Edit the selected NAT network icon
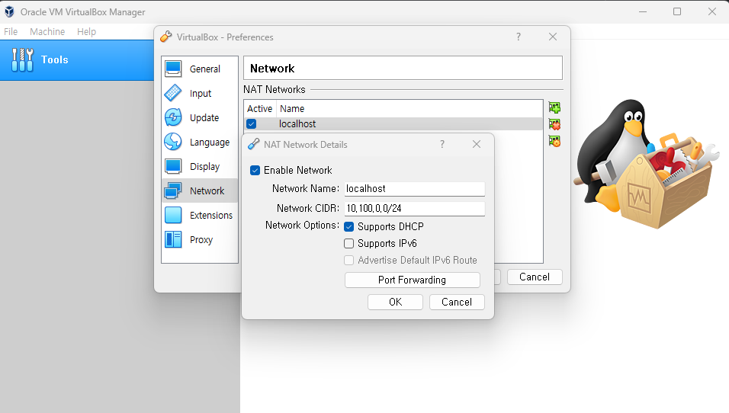Image resolution: width=729 pixels, height=413 pixels. [x=554, y=141]
